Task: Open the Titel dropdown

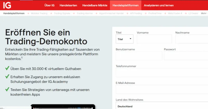Action: [125, 39]
